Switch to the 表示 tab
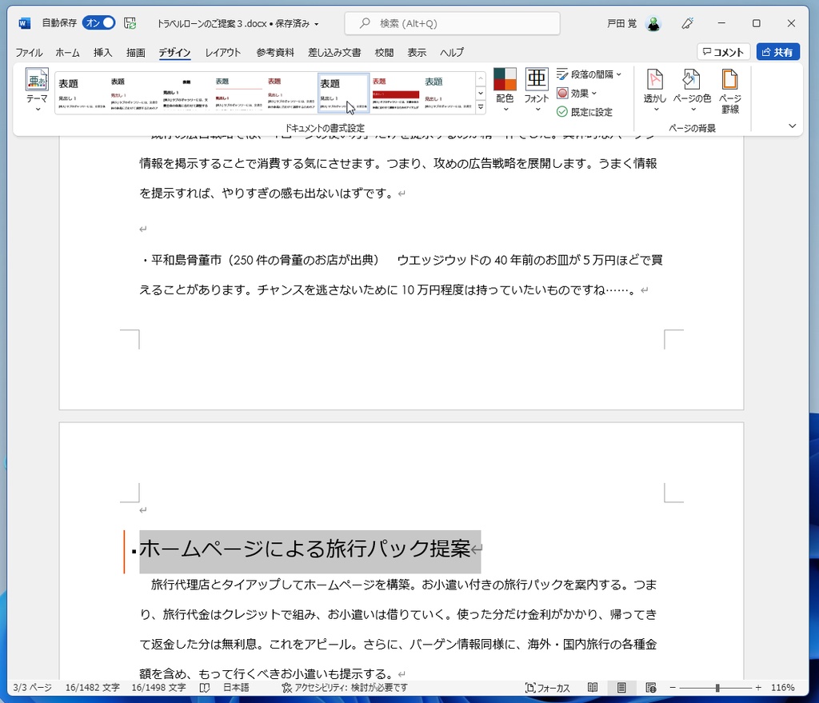This screenshot has height=703, width=819. (416, 52)
